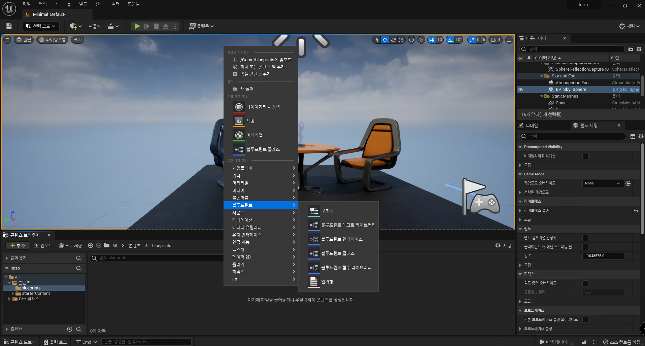
Task: Open play options three-dot menu
Action: (x=175, y=26)
